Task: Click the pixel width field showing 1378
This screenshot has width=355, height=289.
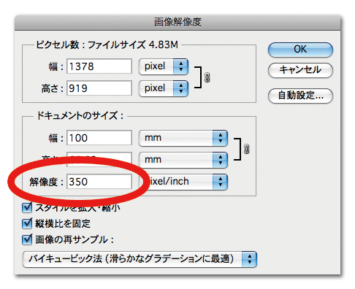Action: point(99,66)
